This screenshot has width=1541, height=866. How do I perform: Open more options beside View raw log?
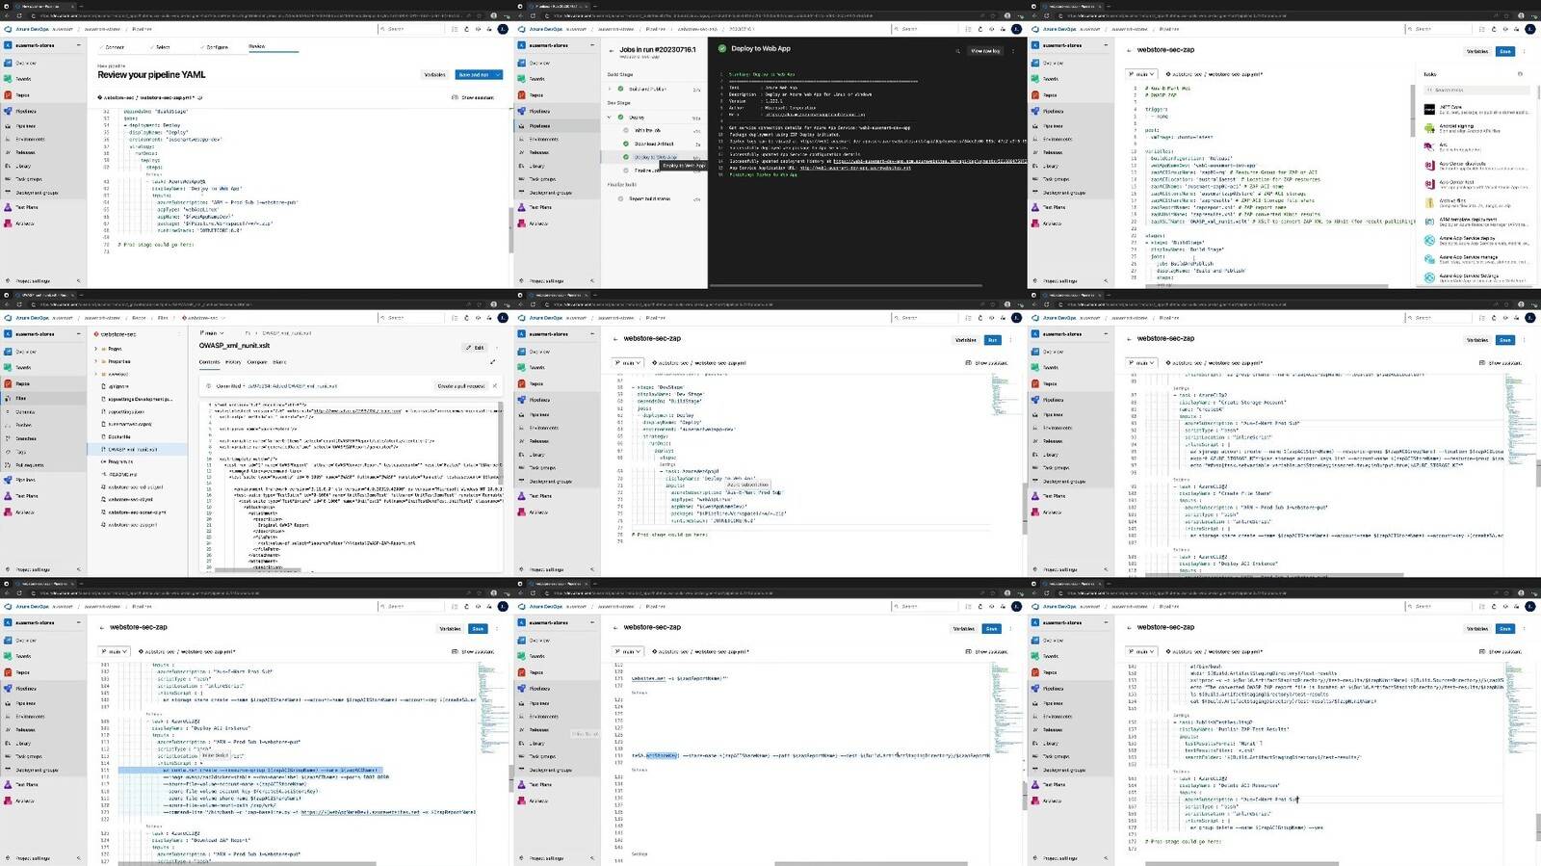tap(1013, 51)
